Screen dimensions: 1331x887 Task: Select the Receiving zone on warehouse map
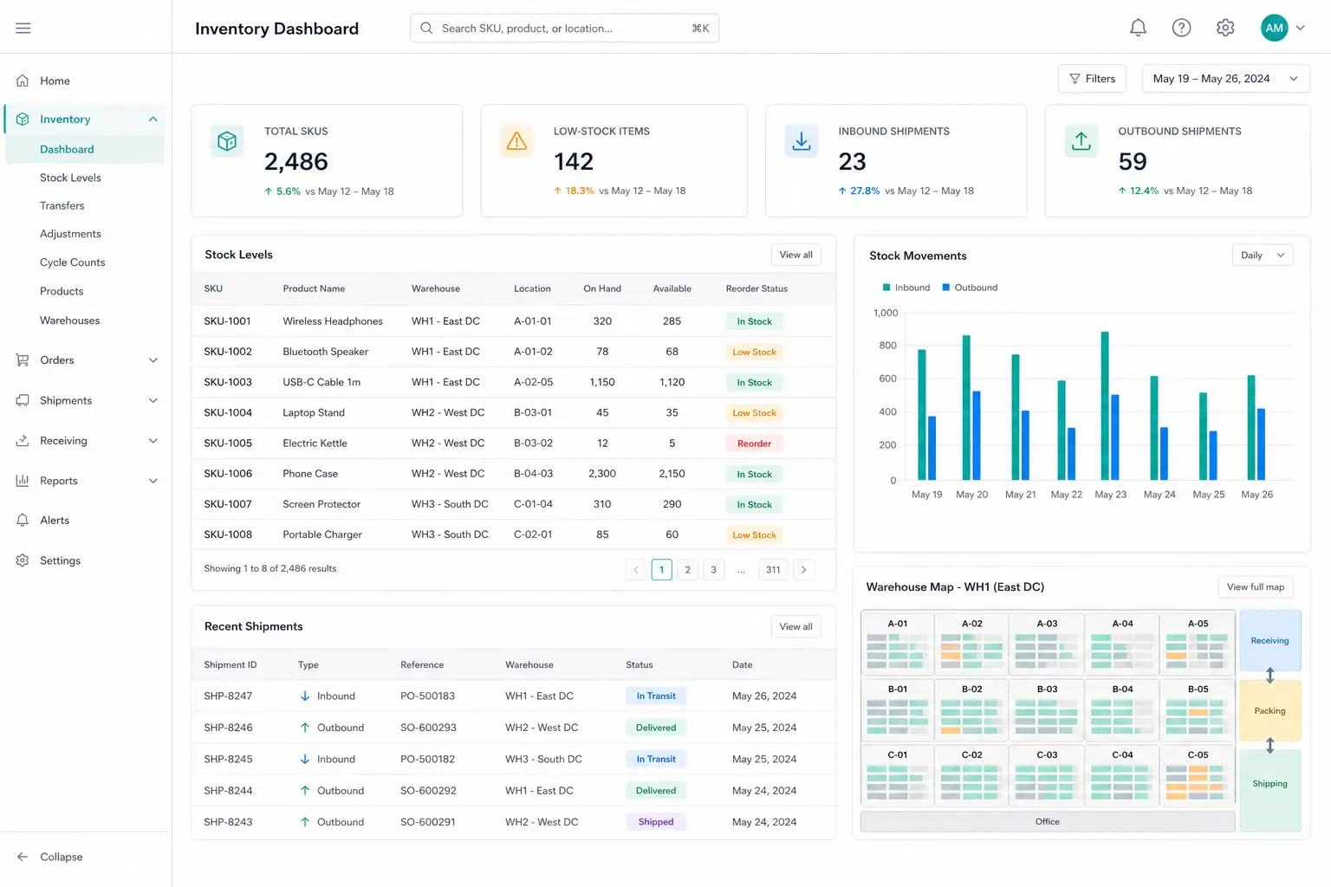[1269, 641]
